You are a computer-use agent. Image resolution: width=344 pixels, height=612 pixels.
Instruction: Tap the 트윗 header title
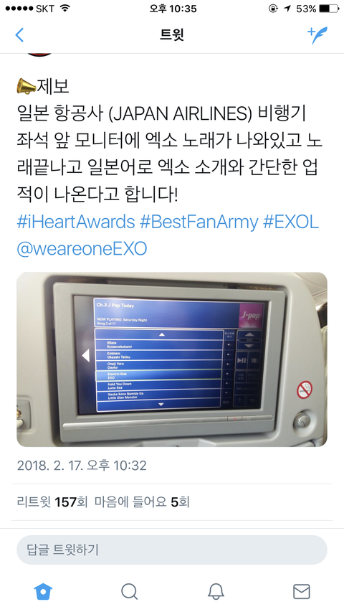click(x=171, y=34)
